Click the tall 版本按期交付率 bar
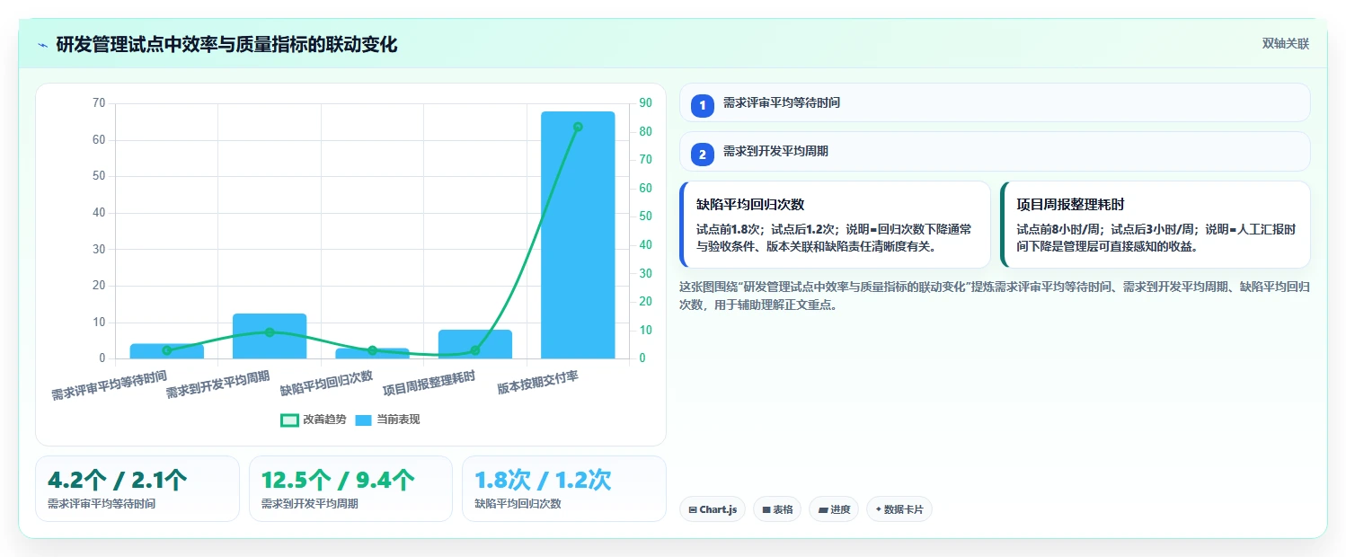The height and width of the screenshot is (557, 1346). [x=578, y=235]
